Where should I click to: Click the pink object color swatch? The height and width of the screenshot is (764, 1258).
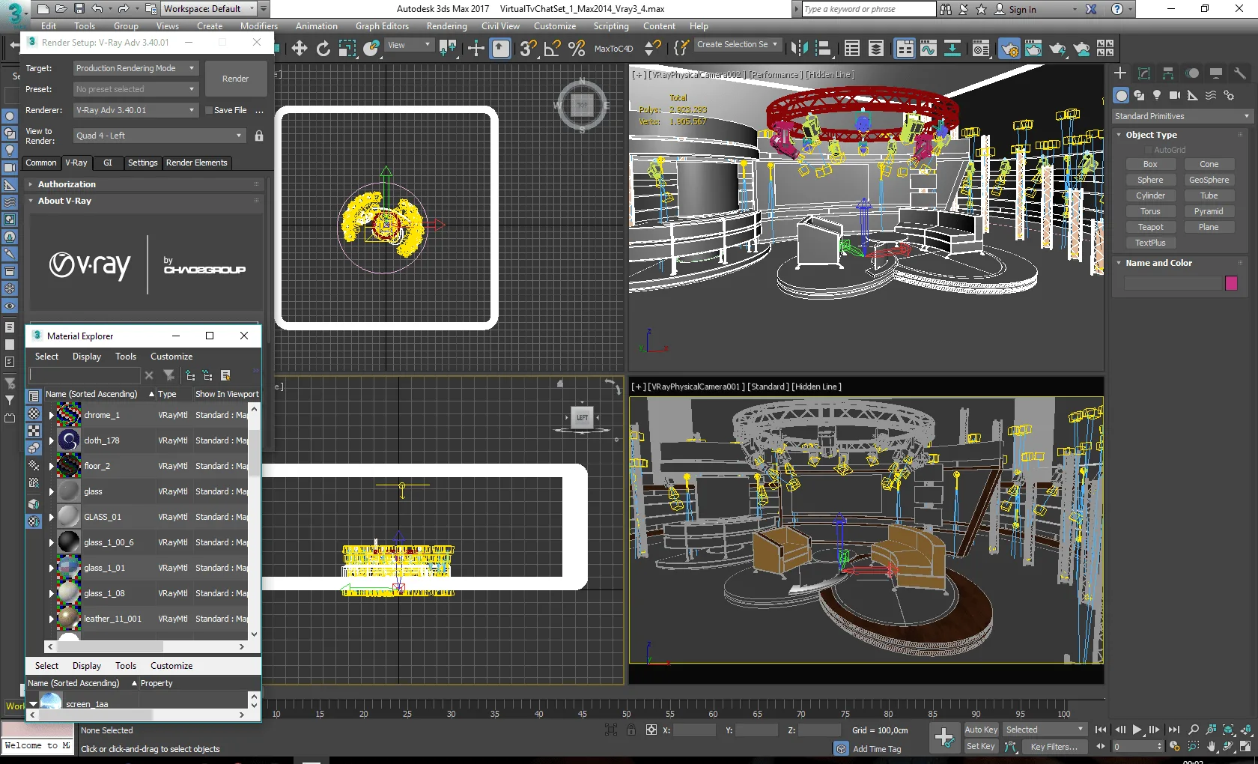1231,283
